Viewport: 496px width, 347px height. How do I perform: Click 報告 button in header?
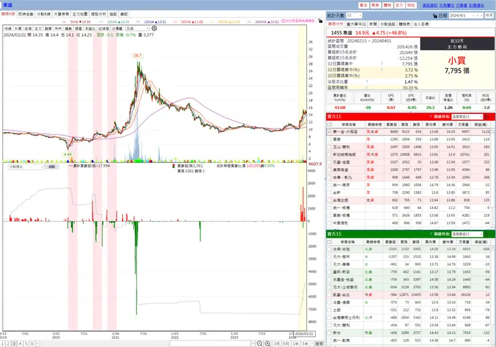375,5
